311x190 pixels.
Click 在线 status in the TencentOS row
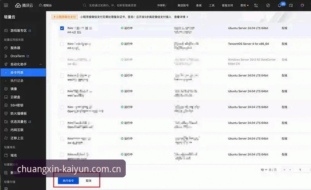click(x=284, y=44)
